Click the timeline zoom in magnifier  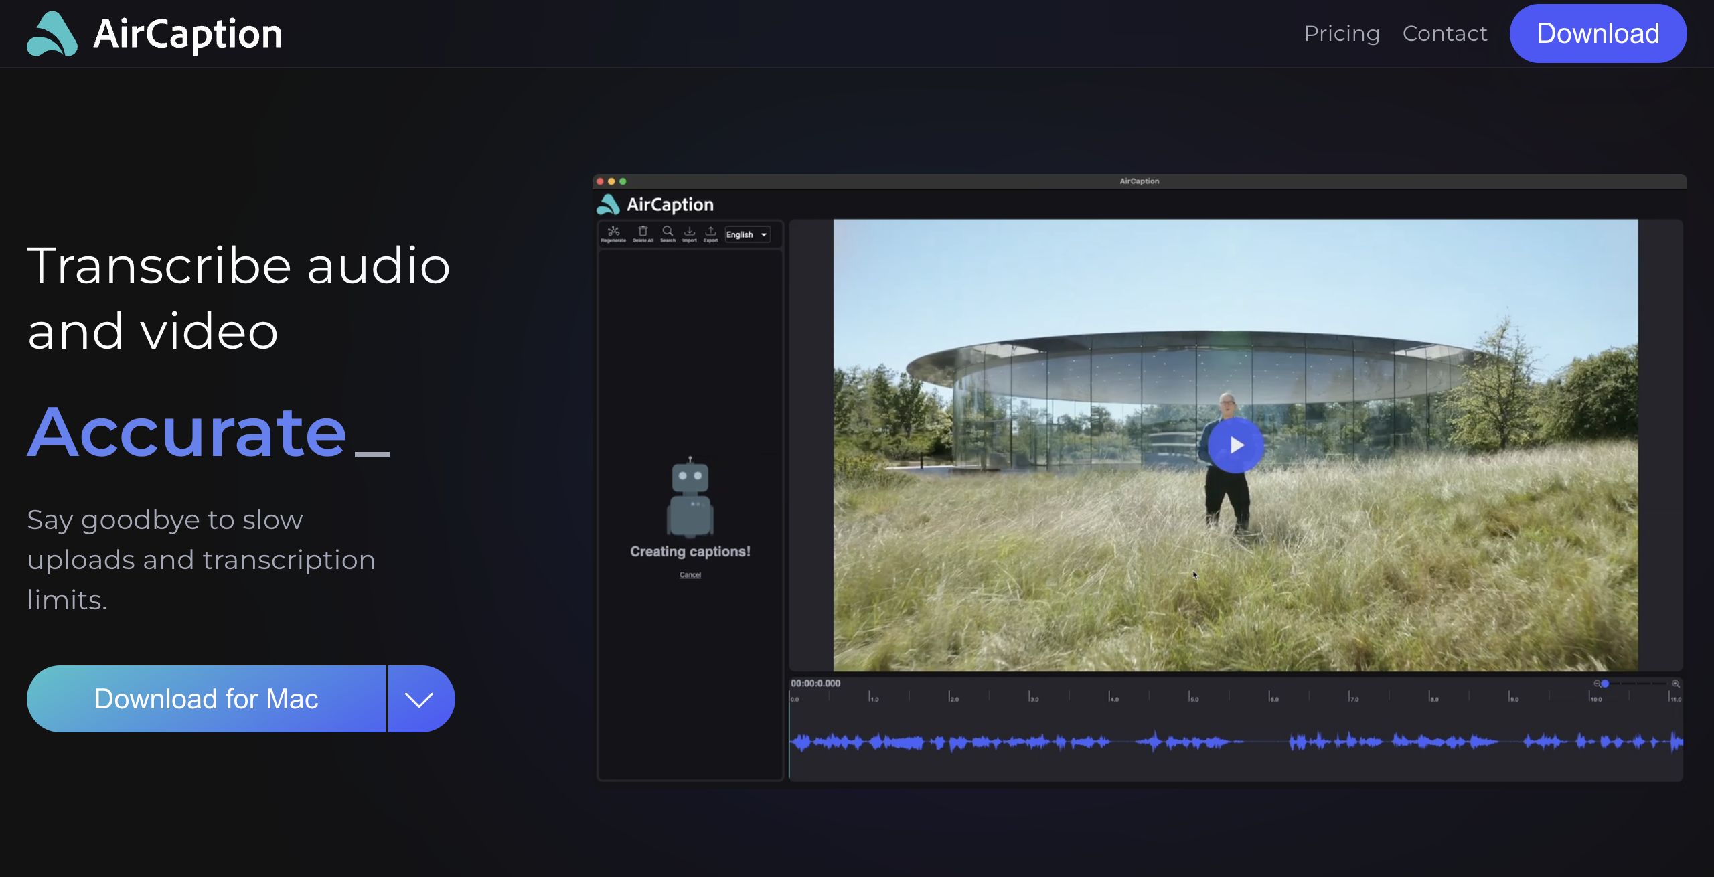pyautogui.click(x=1676, y=684)
